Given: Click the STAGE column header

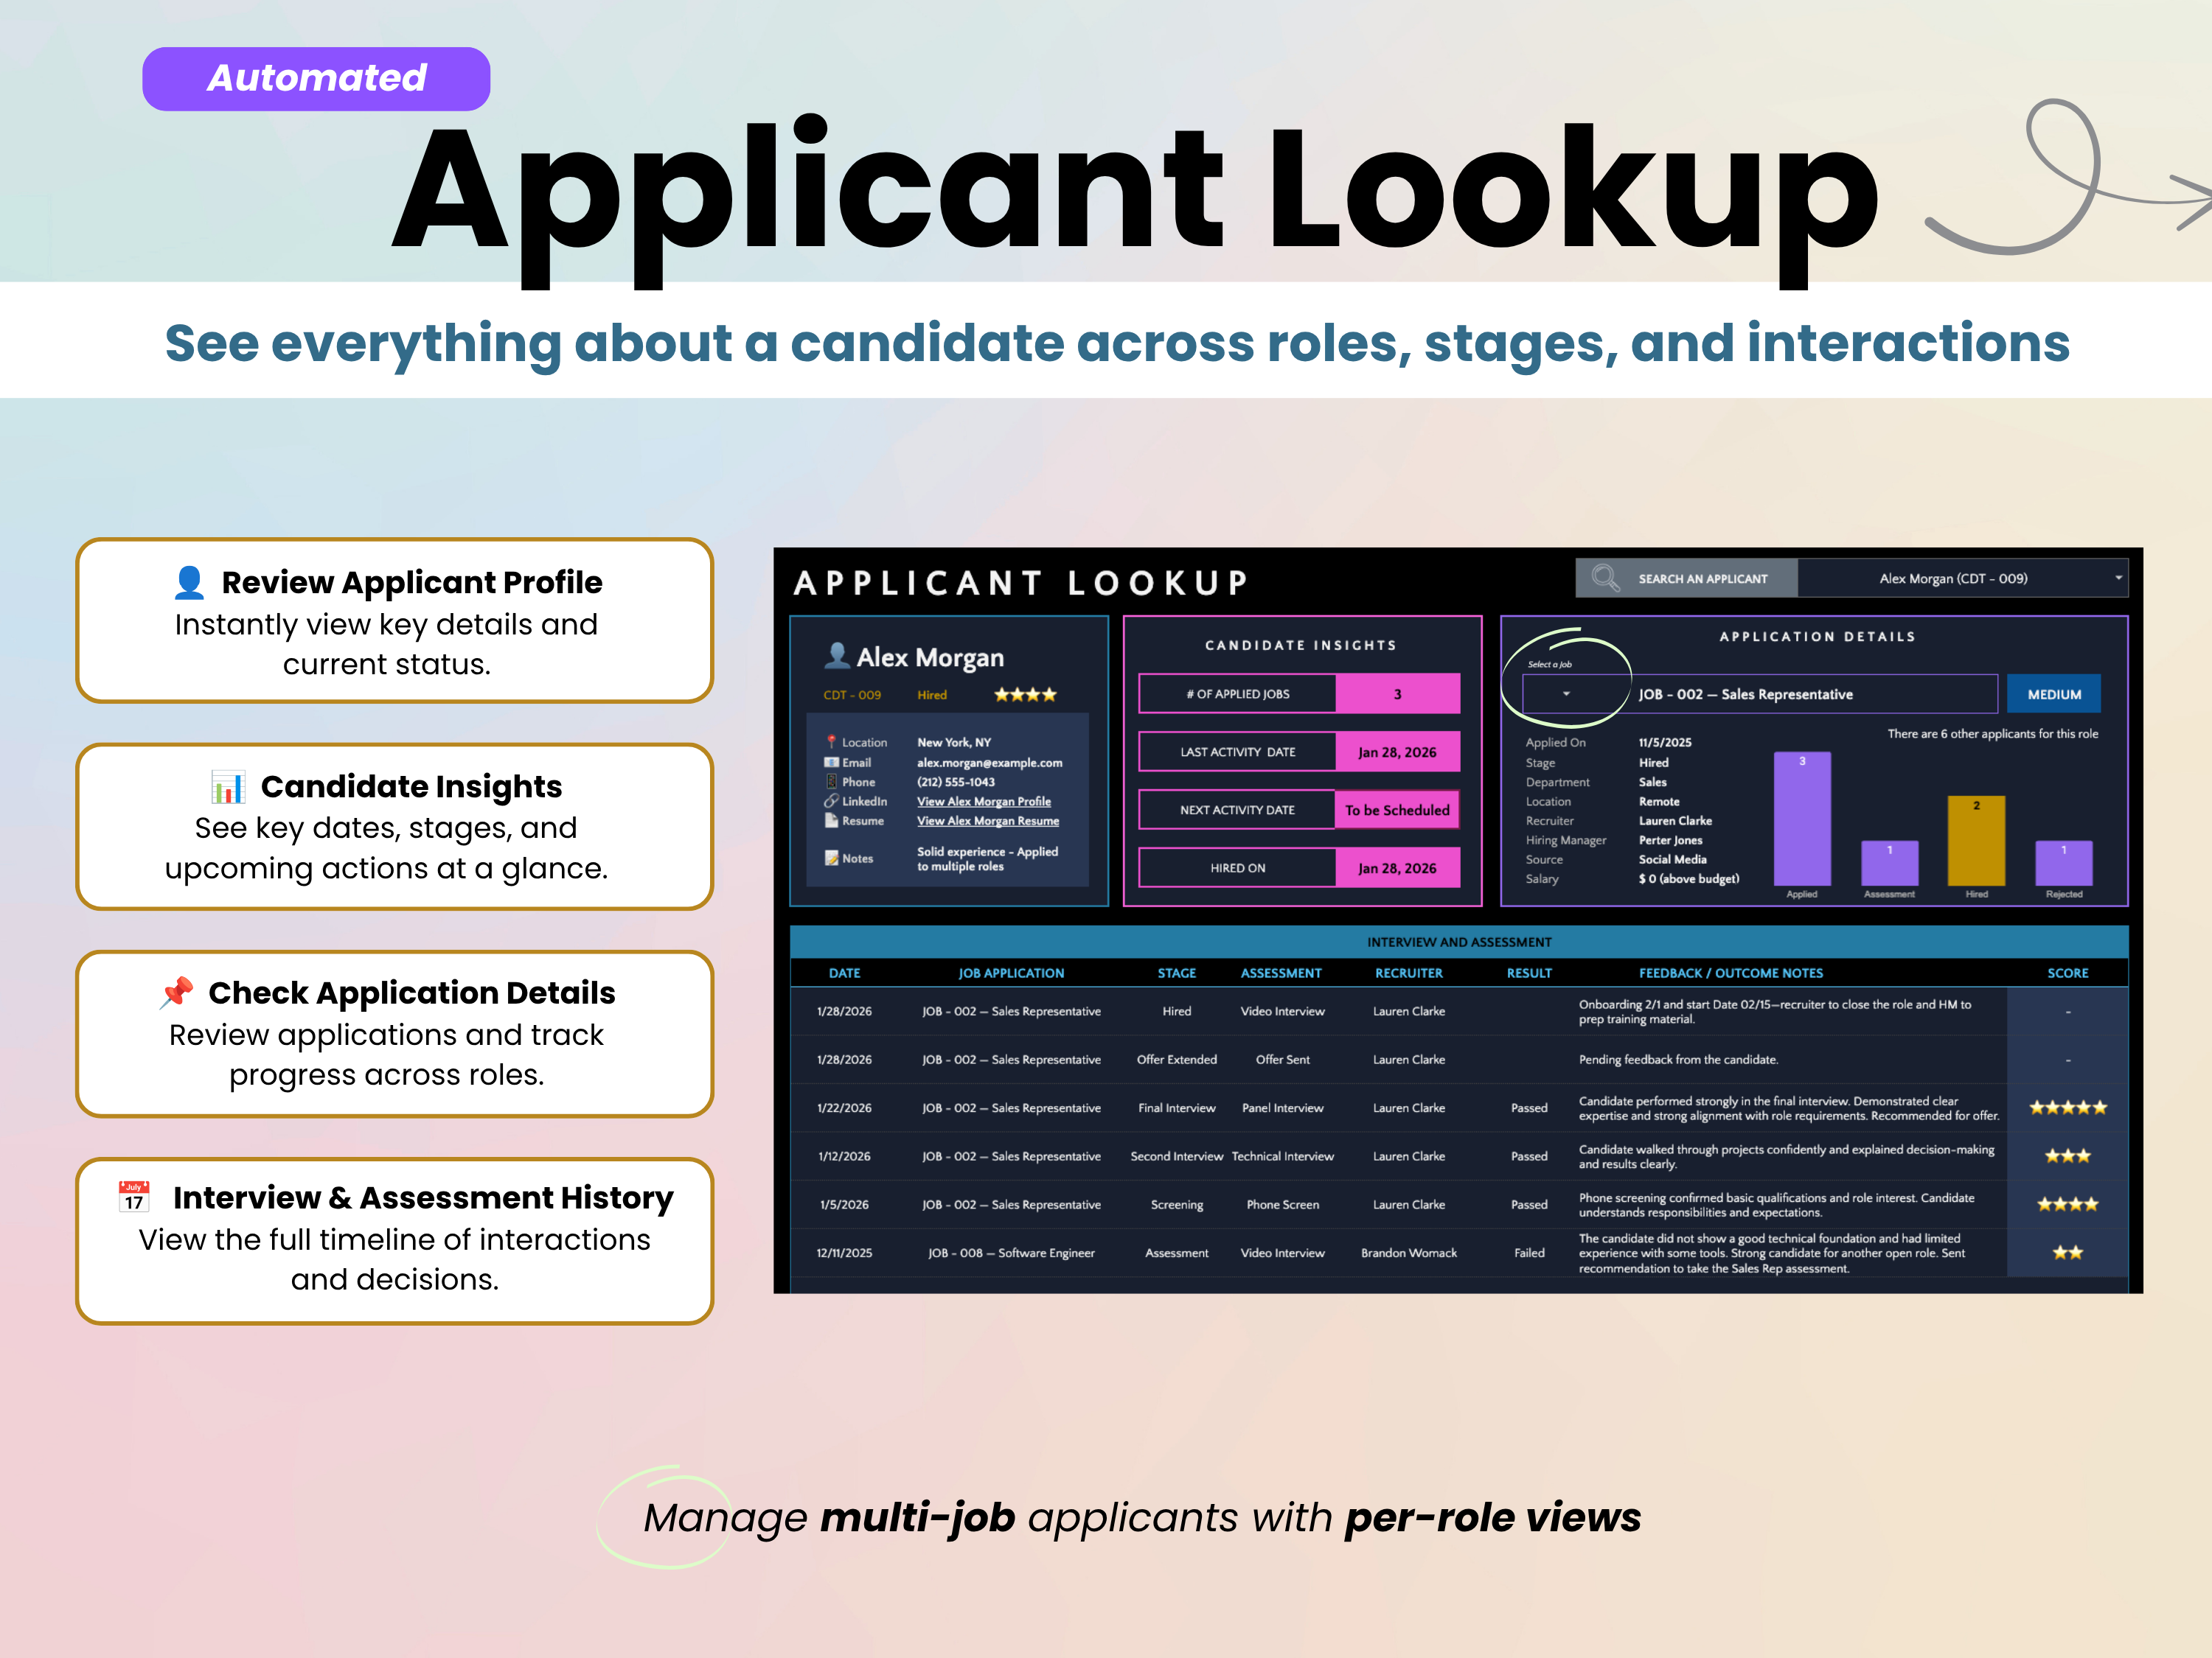Looking at the screenshot, I should [x=1177, y=973].
